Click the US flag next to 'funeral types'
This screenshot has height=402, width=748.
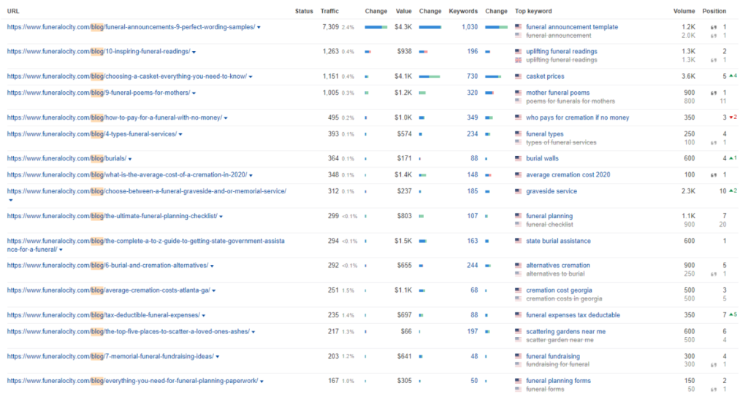pyautogui.click(x=518, y=134)
